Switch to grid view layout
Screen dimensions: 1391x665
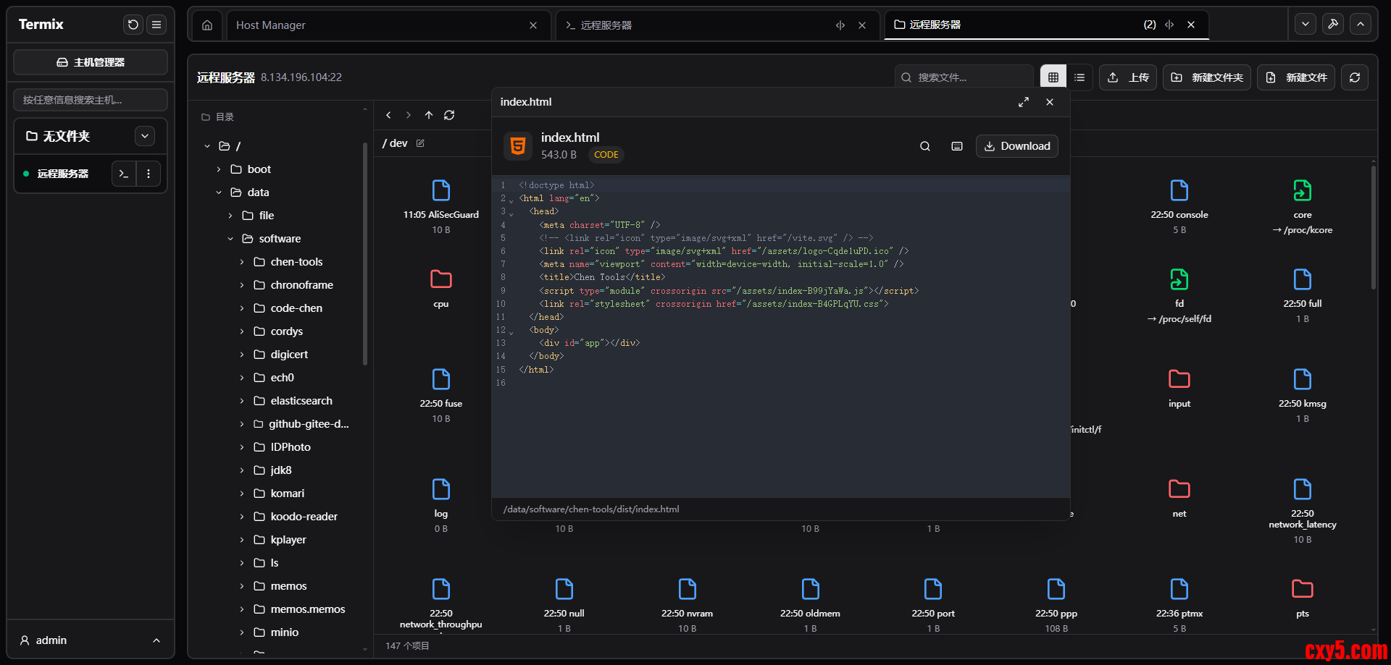tap(1053, 77)
